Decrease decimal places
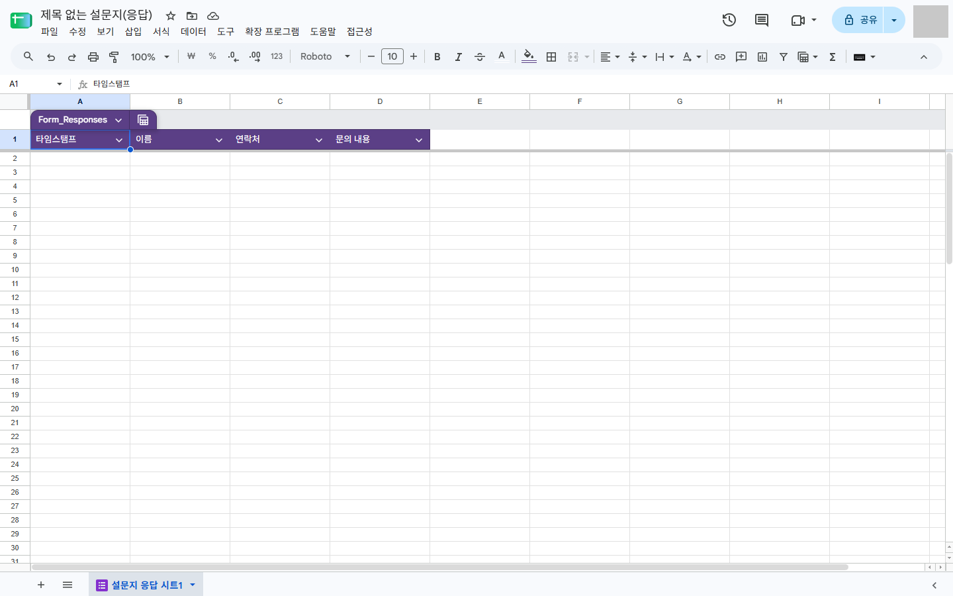Viewport: 953px width, 596px height. tap(233, 57)
